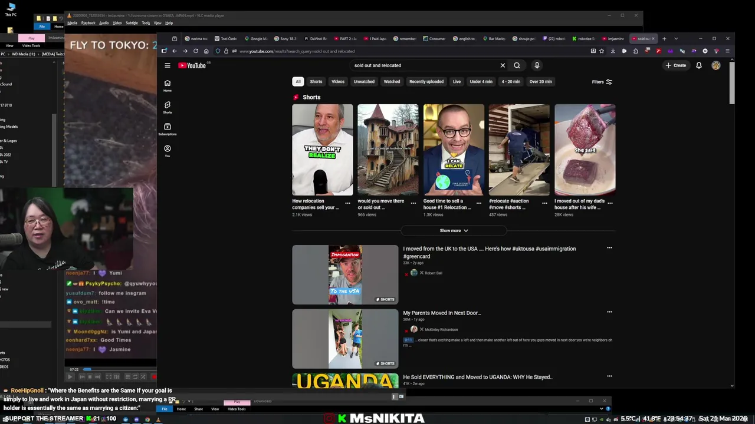Image resolution: width=755 pixels, height=424 pixels.
Task: Open the VLC Playback menu
Action: click(x=88, y=23)
